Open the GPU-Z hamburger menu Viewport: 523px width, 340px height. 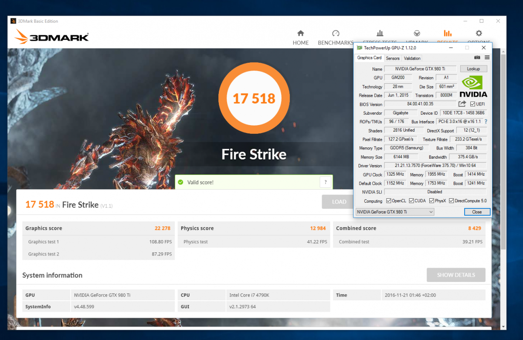(x=487, y=58)
